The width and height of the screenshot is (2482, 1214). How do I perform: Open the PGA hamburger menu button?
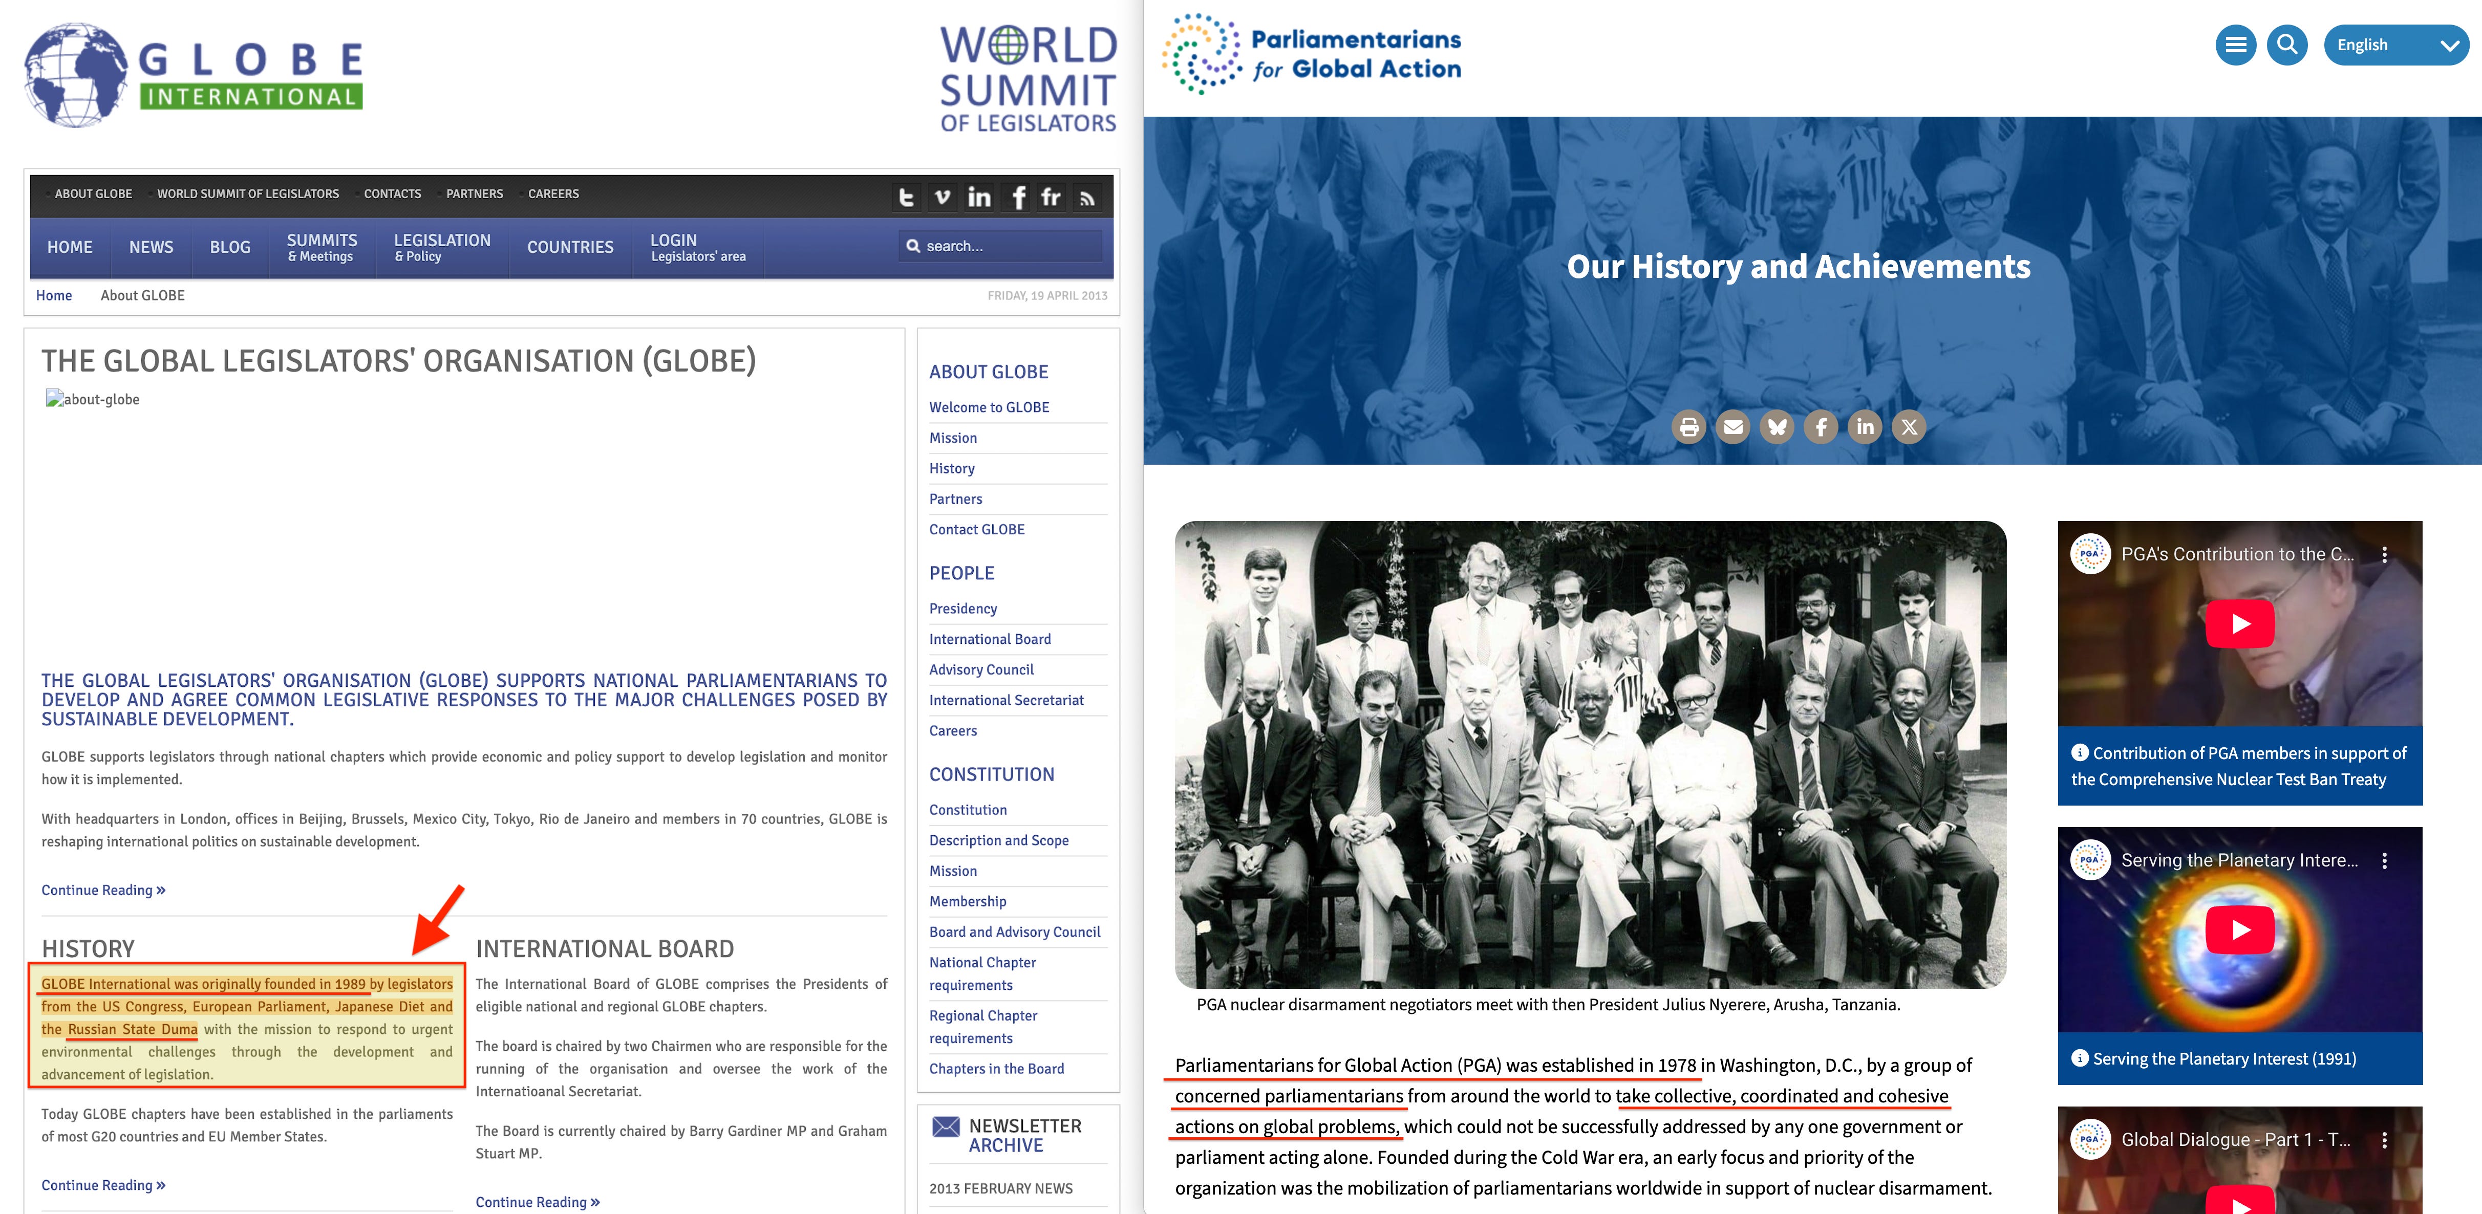(x=2235, y=45)
